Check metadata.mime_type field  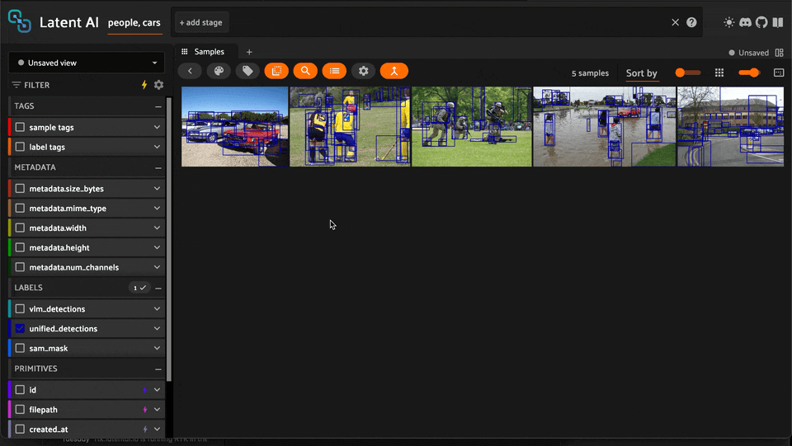click(x=20, y=208)
